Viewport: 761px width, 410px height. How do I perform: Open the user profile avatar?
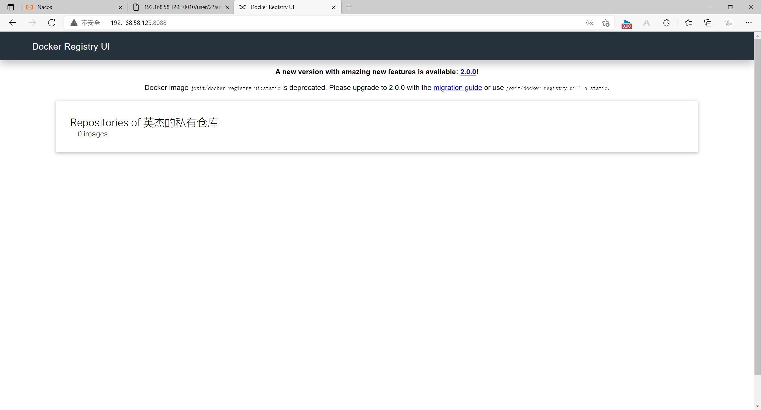pyautogui.click(x=728, y=23)
